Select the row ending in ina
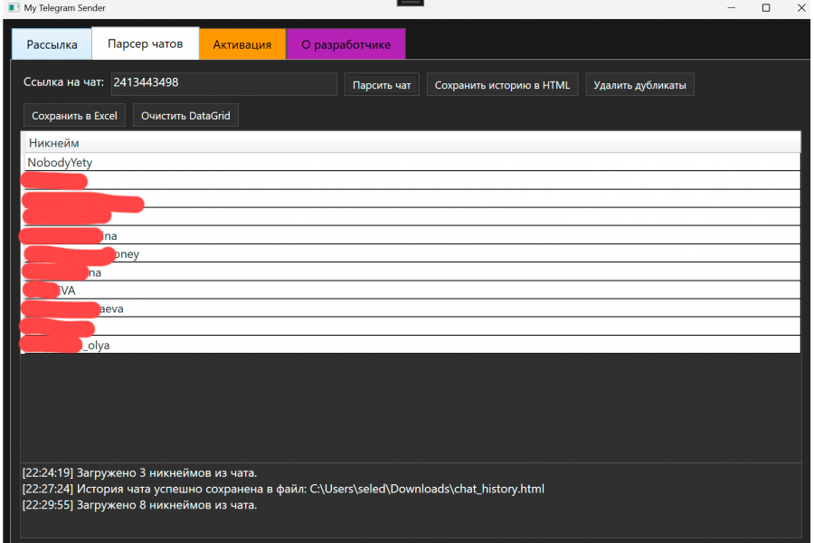Screen dimensions: 814x543 (411, 235)
